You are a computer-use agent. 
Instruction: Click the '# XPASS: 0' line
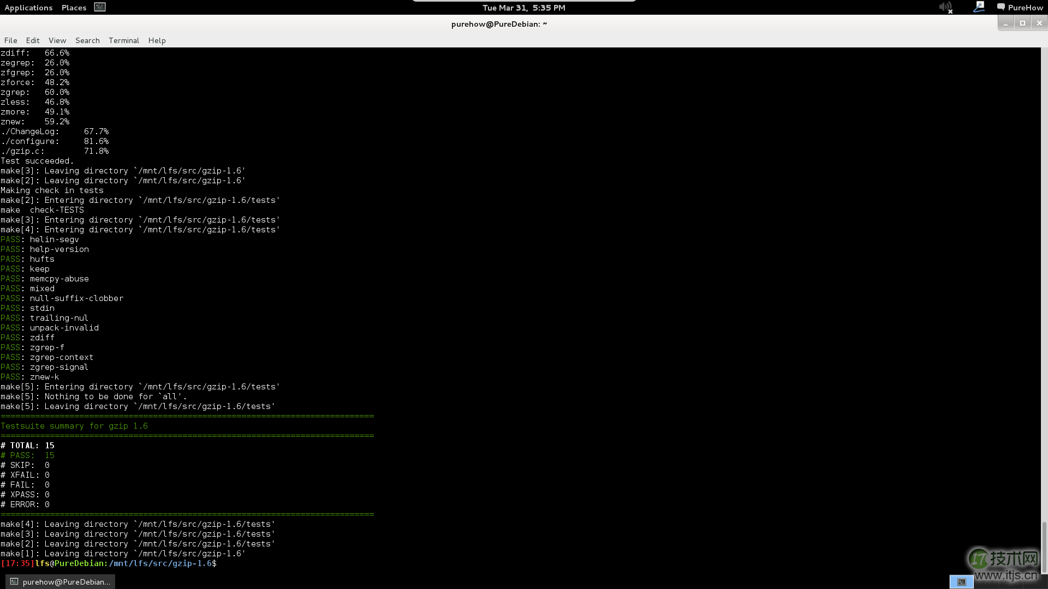coord(25,495)
